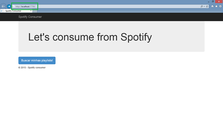Click the Spotify Consumer navbar brand link

tap(30, 17)
